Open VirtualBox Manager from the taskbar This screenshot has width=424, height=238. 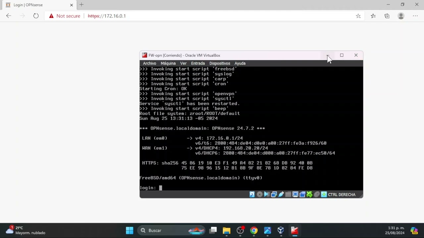tap(281, 230)
